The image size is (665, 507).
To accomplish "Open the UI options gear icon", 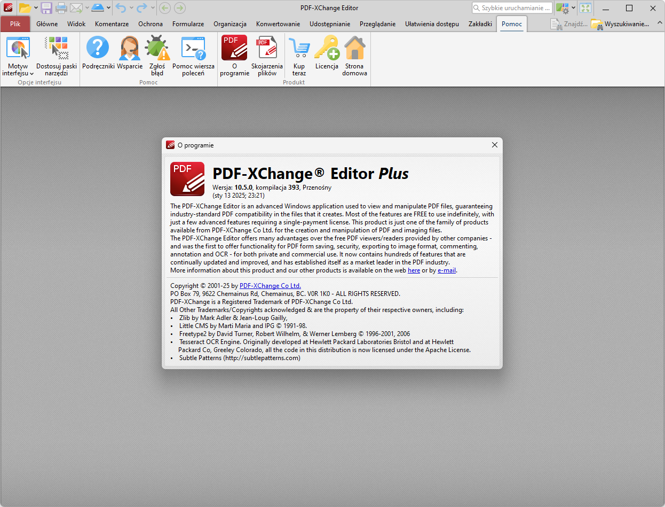I will click(x=562, y=8).
